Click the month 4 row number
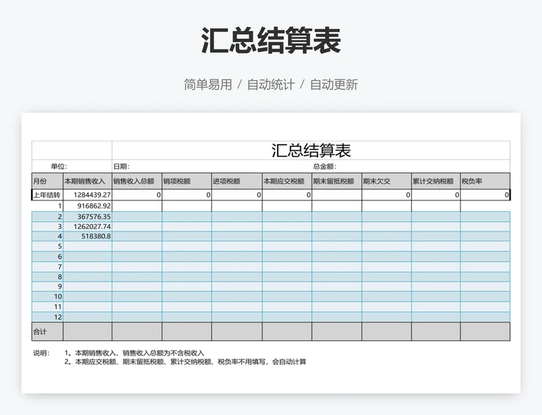 60,236
